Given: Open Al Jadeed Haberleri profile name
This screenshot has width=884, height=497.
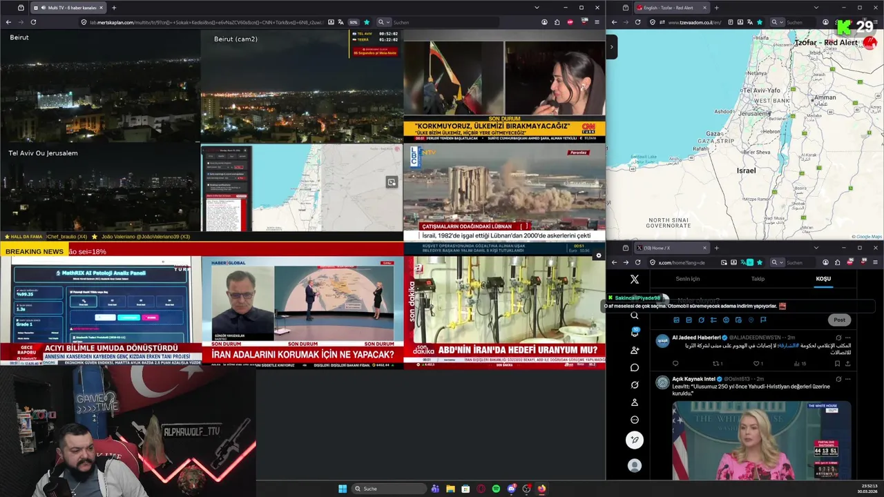Looking at the screenshot, I should (696, 338).
